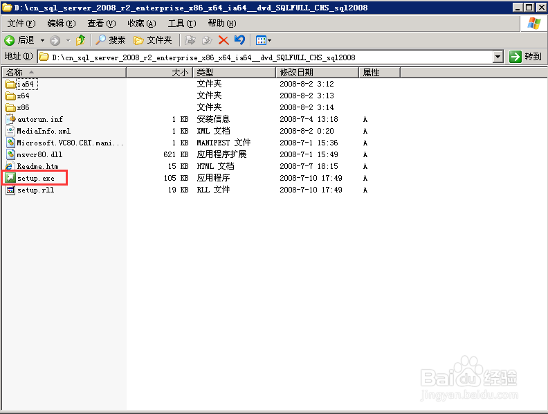
Task: Click the date 2008-7-4 13:18
Action: coord(309,119)
